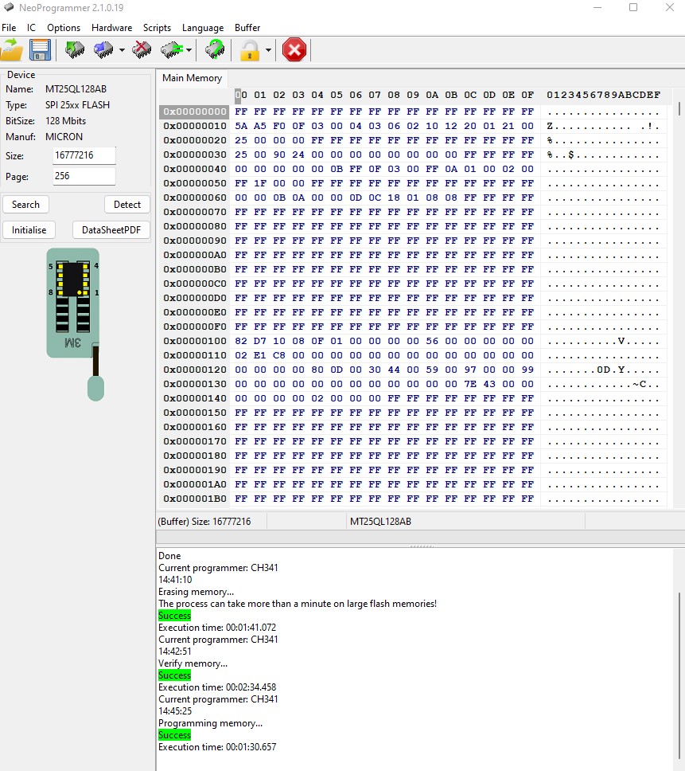Viewport: 685px width, 771px height.
Task: Click the Success line after Erasing memory
Action: coord(174,616)
